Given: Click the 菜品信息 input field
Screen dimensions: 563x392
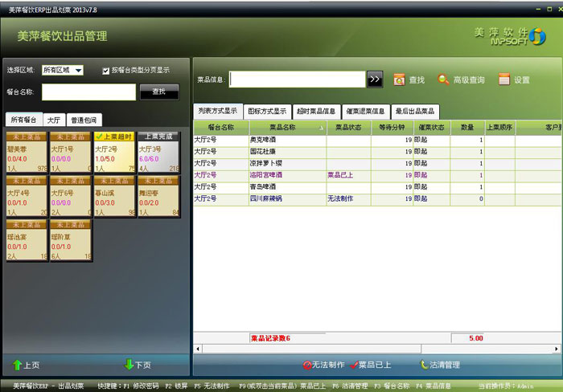Looking at the screenshot, I should click(x=297, y=79).
